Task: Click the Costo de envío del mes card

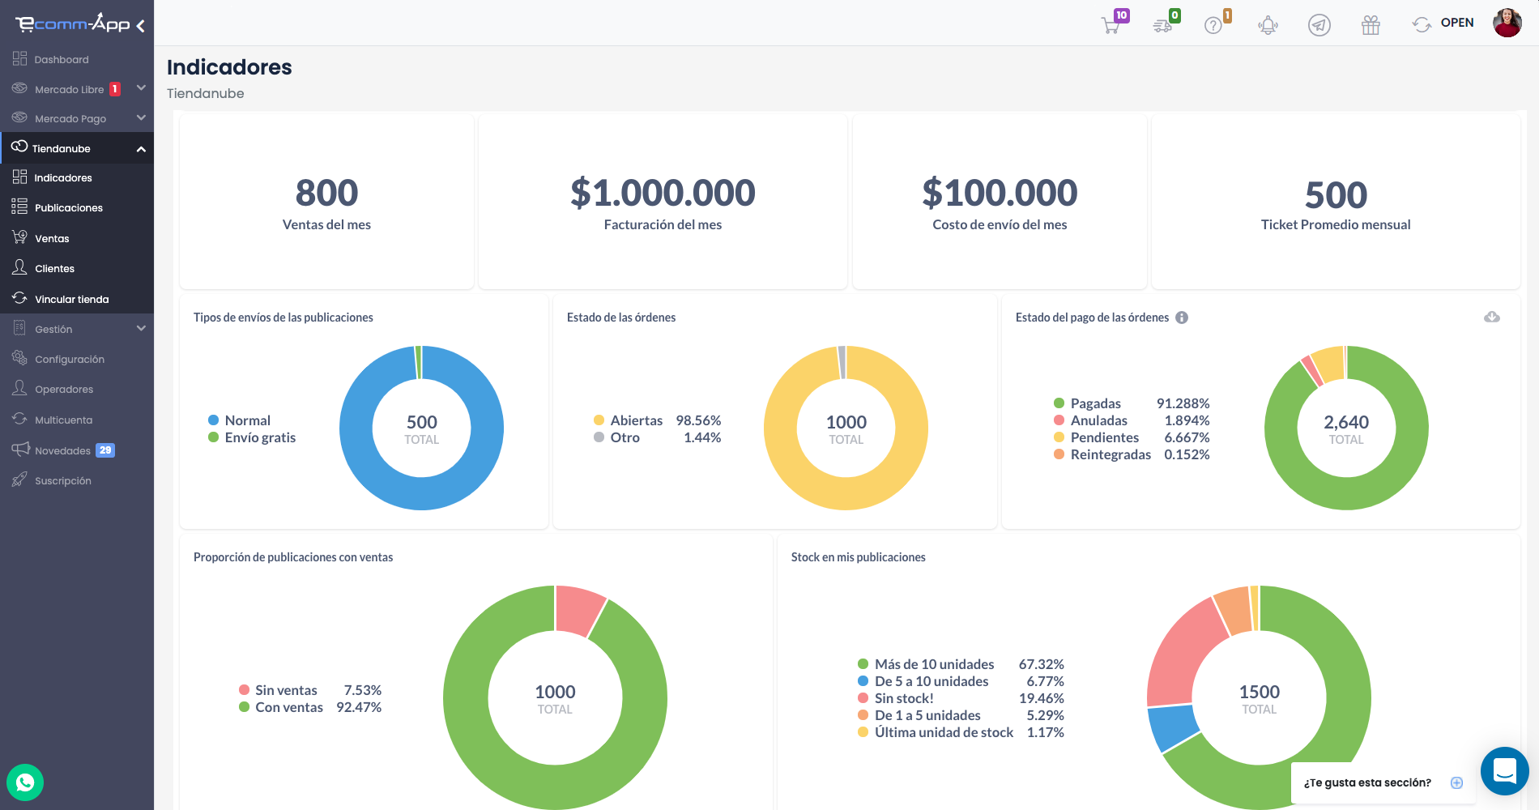Action: tap(1000, 202)
